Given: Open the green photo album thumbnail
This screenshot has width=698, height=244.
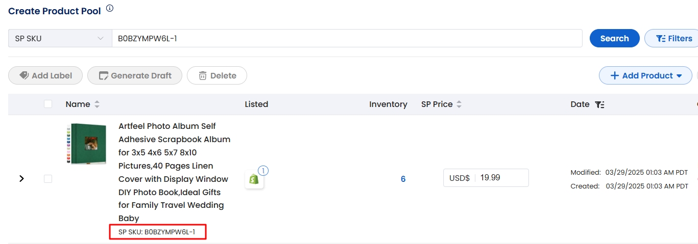Looking at the screenshot, I should [86, 144].
